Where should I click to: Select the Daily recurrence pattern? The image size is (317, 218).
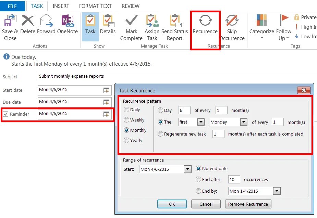(x=126, y=110)
